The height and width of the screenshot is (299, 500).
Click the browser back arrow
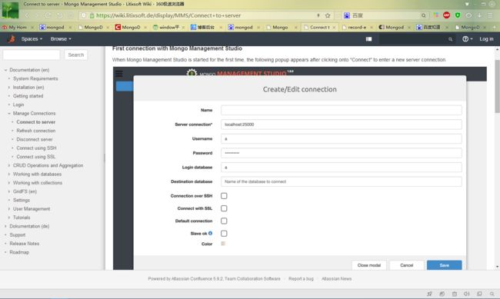[27, 15]
